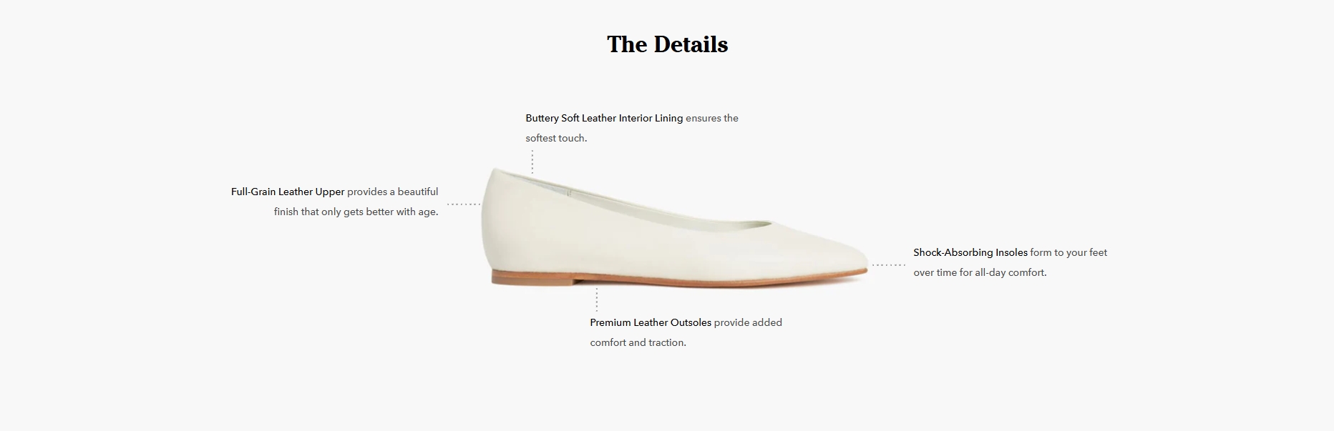The height and width of the screenshot is (431, 1334).
Task: Select the Premium Leather Outsoles label
Action: [651, 322]
